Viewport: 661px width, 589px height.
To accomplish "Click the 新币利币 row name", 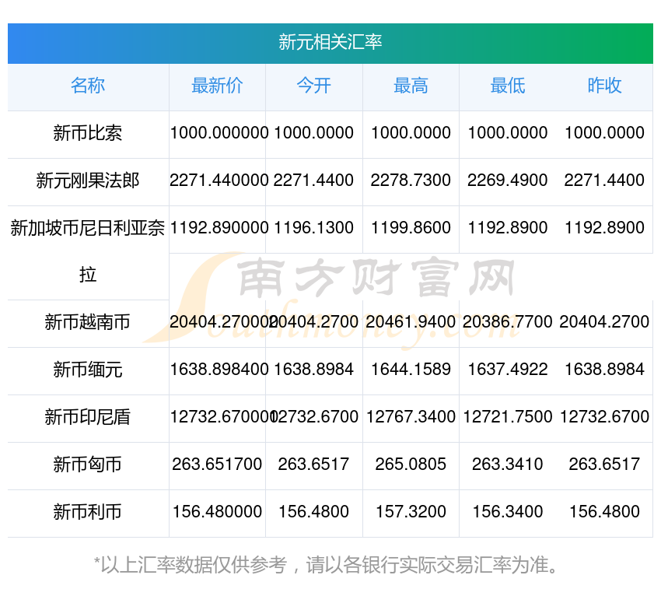I will [88, 512].
